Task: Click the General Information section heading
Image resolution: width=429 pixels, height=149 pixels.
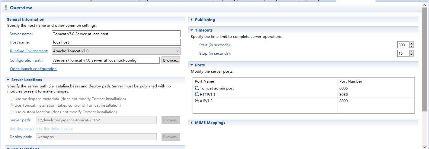Action: coord(25,19)
